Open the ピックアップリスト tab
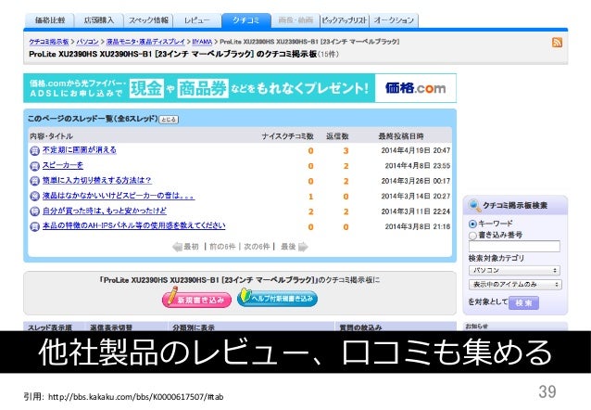The height and width of the screenshot is (410, 591). click(345, 20)
